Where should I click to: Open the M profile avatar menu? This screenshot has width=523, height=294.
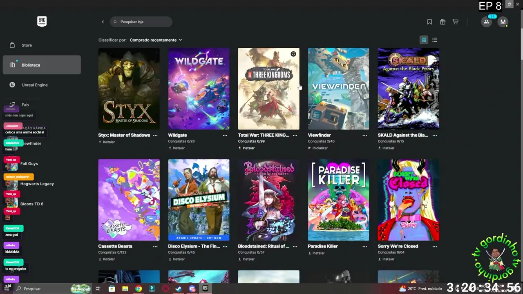click(503, 22)
